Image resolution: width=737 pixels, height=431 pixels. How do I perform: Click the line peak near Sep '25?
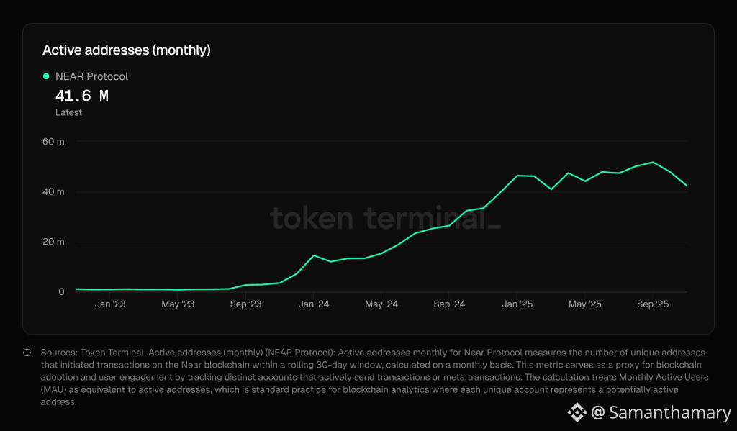click(x=653, y=162)
